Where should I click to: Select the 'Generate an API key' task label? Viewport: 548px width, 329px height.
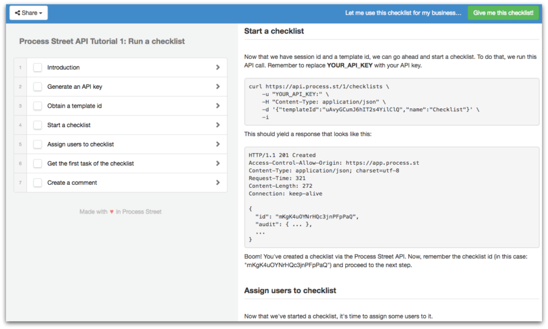click(x=75, y=86)
